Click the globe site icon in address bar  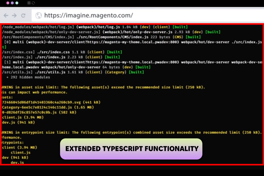coord(39,15)
